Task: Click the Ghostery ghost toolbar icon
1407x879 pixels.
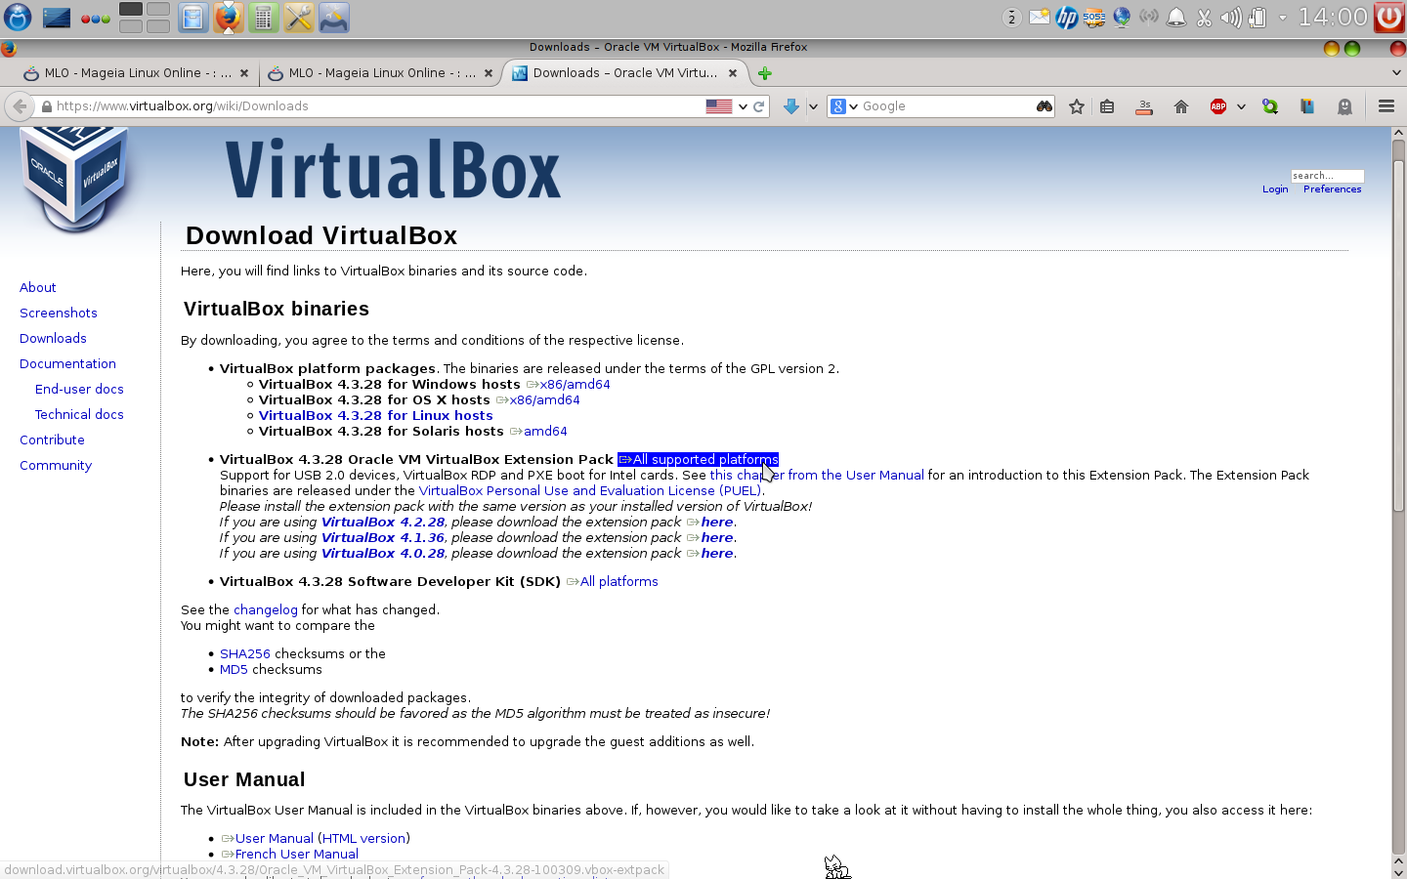Action: point(1345,106)
